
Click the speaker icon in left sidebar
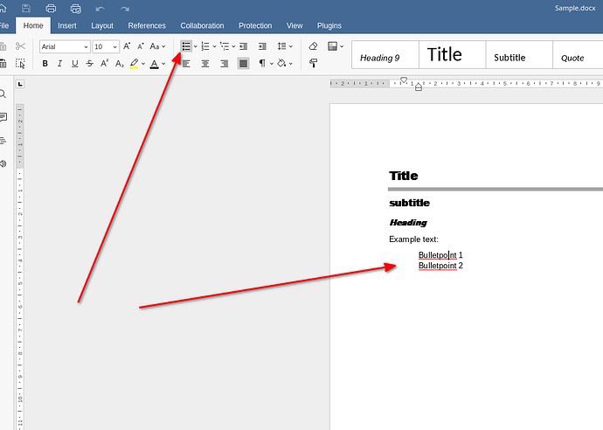[3, 163]
